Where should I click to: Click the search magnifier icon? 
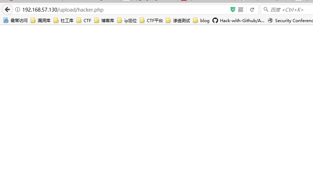266,9
